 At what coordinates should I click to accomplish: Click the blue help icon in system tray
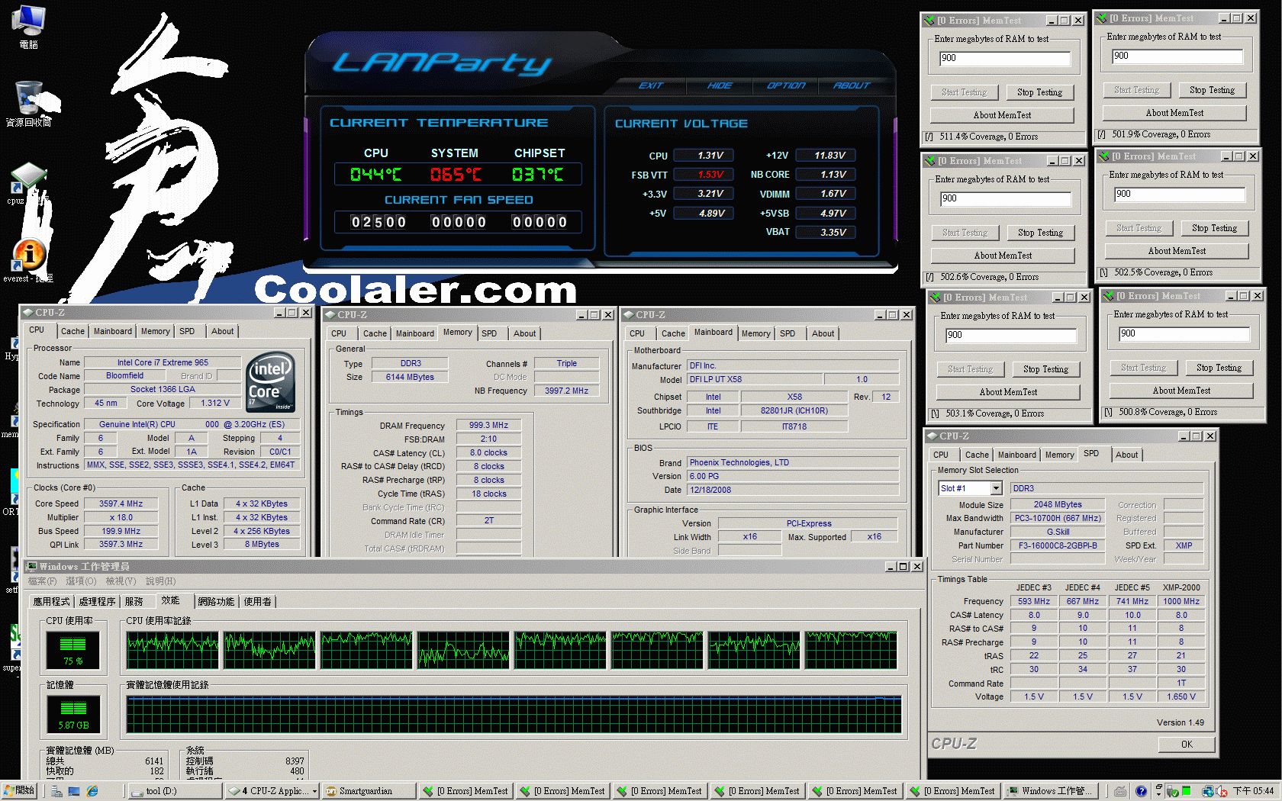[1141, 791]
